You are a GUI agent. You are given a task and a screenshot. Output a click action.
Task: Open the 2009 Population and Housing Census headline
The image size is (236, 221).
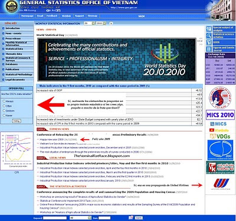pos(106,192)
